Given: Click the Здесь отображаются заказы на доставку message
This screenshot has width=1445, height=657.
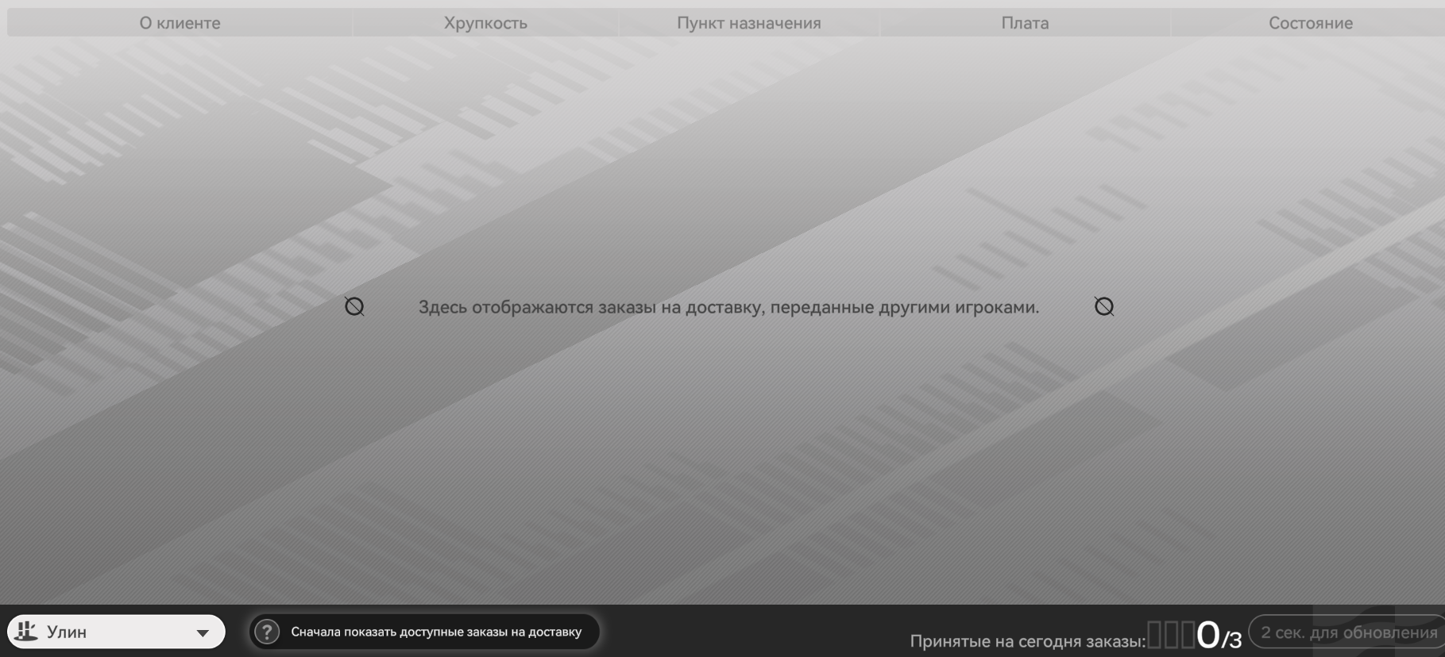Looking at the screenshot, I should (x=728, y=307).
